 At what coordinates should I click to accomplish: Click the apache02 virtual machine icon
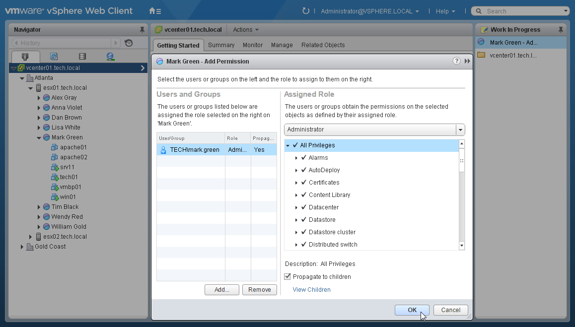click(54, 157)
